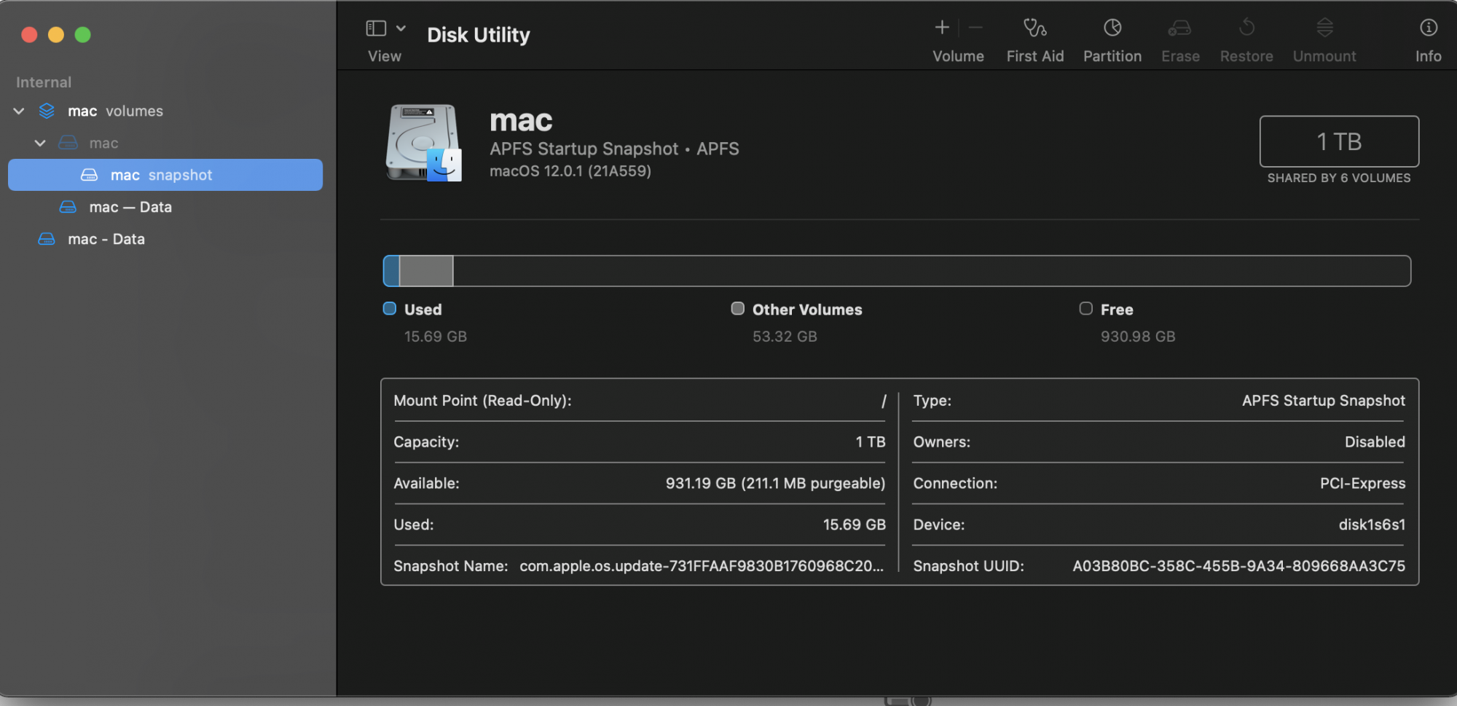The image size is (1457, 706).
Task: Click the Info label in toolbar
Action: pos(1429,56)
